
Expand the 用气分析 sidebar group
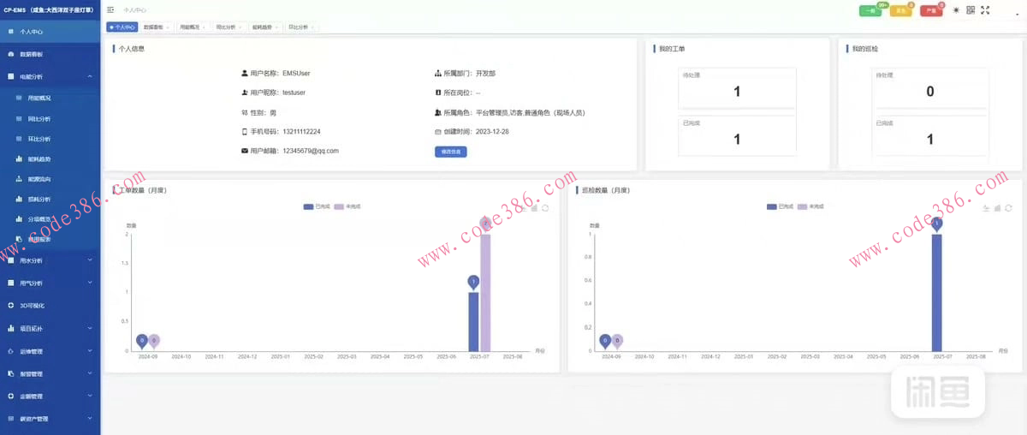[50, 283]
